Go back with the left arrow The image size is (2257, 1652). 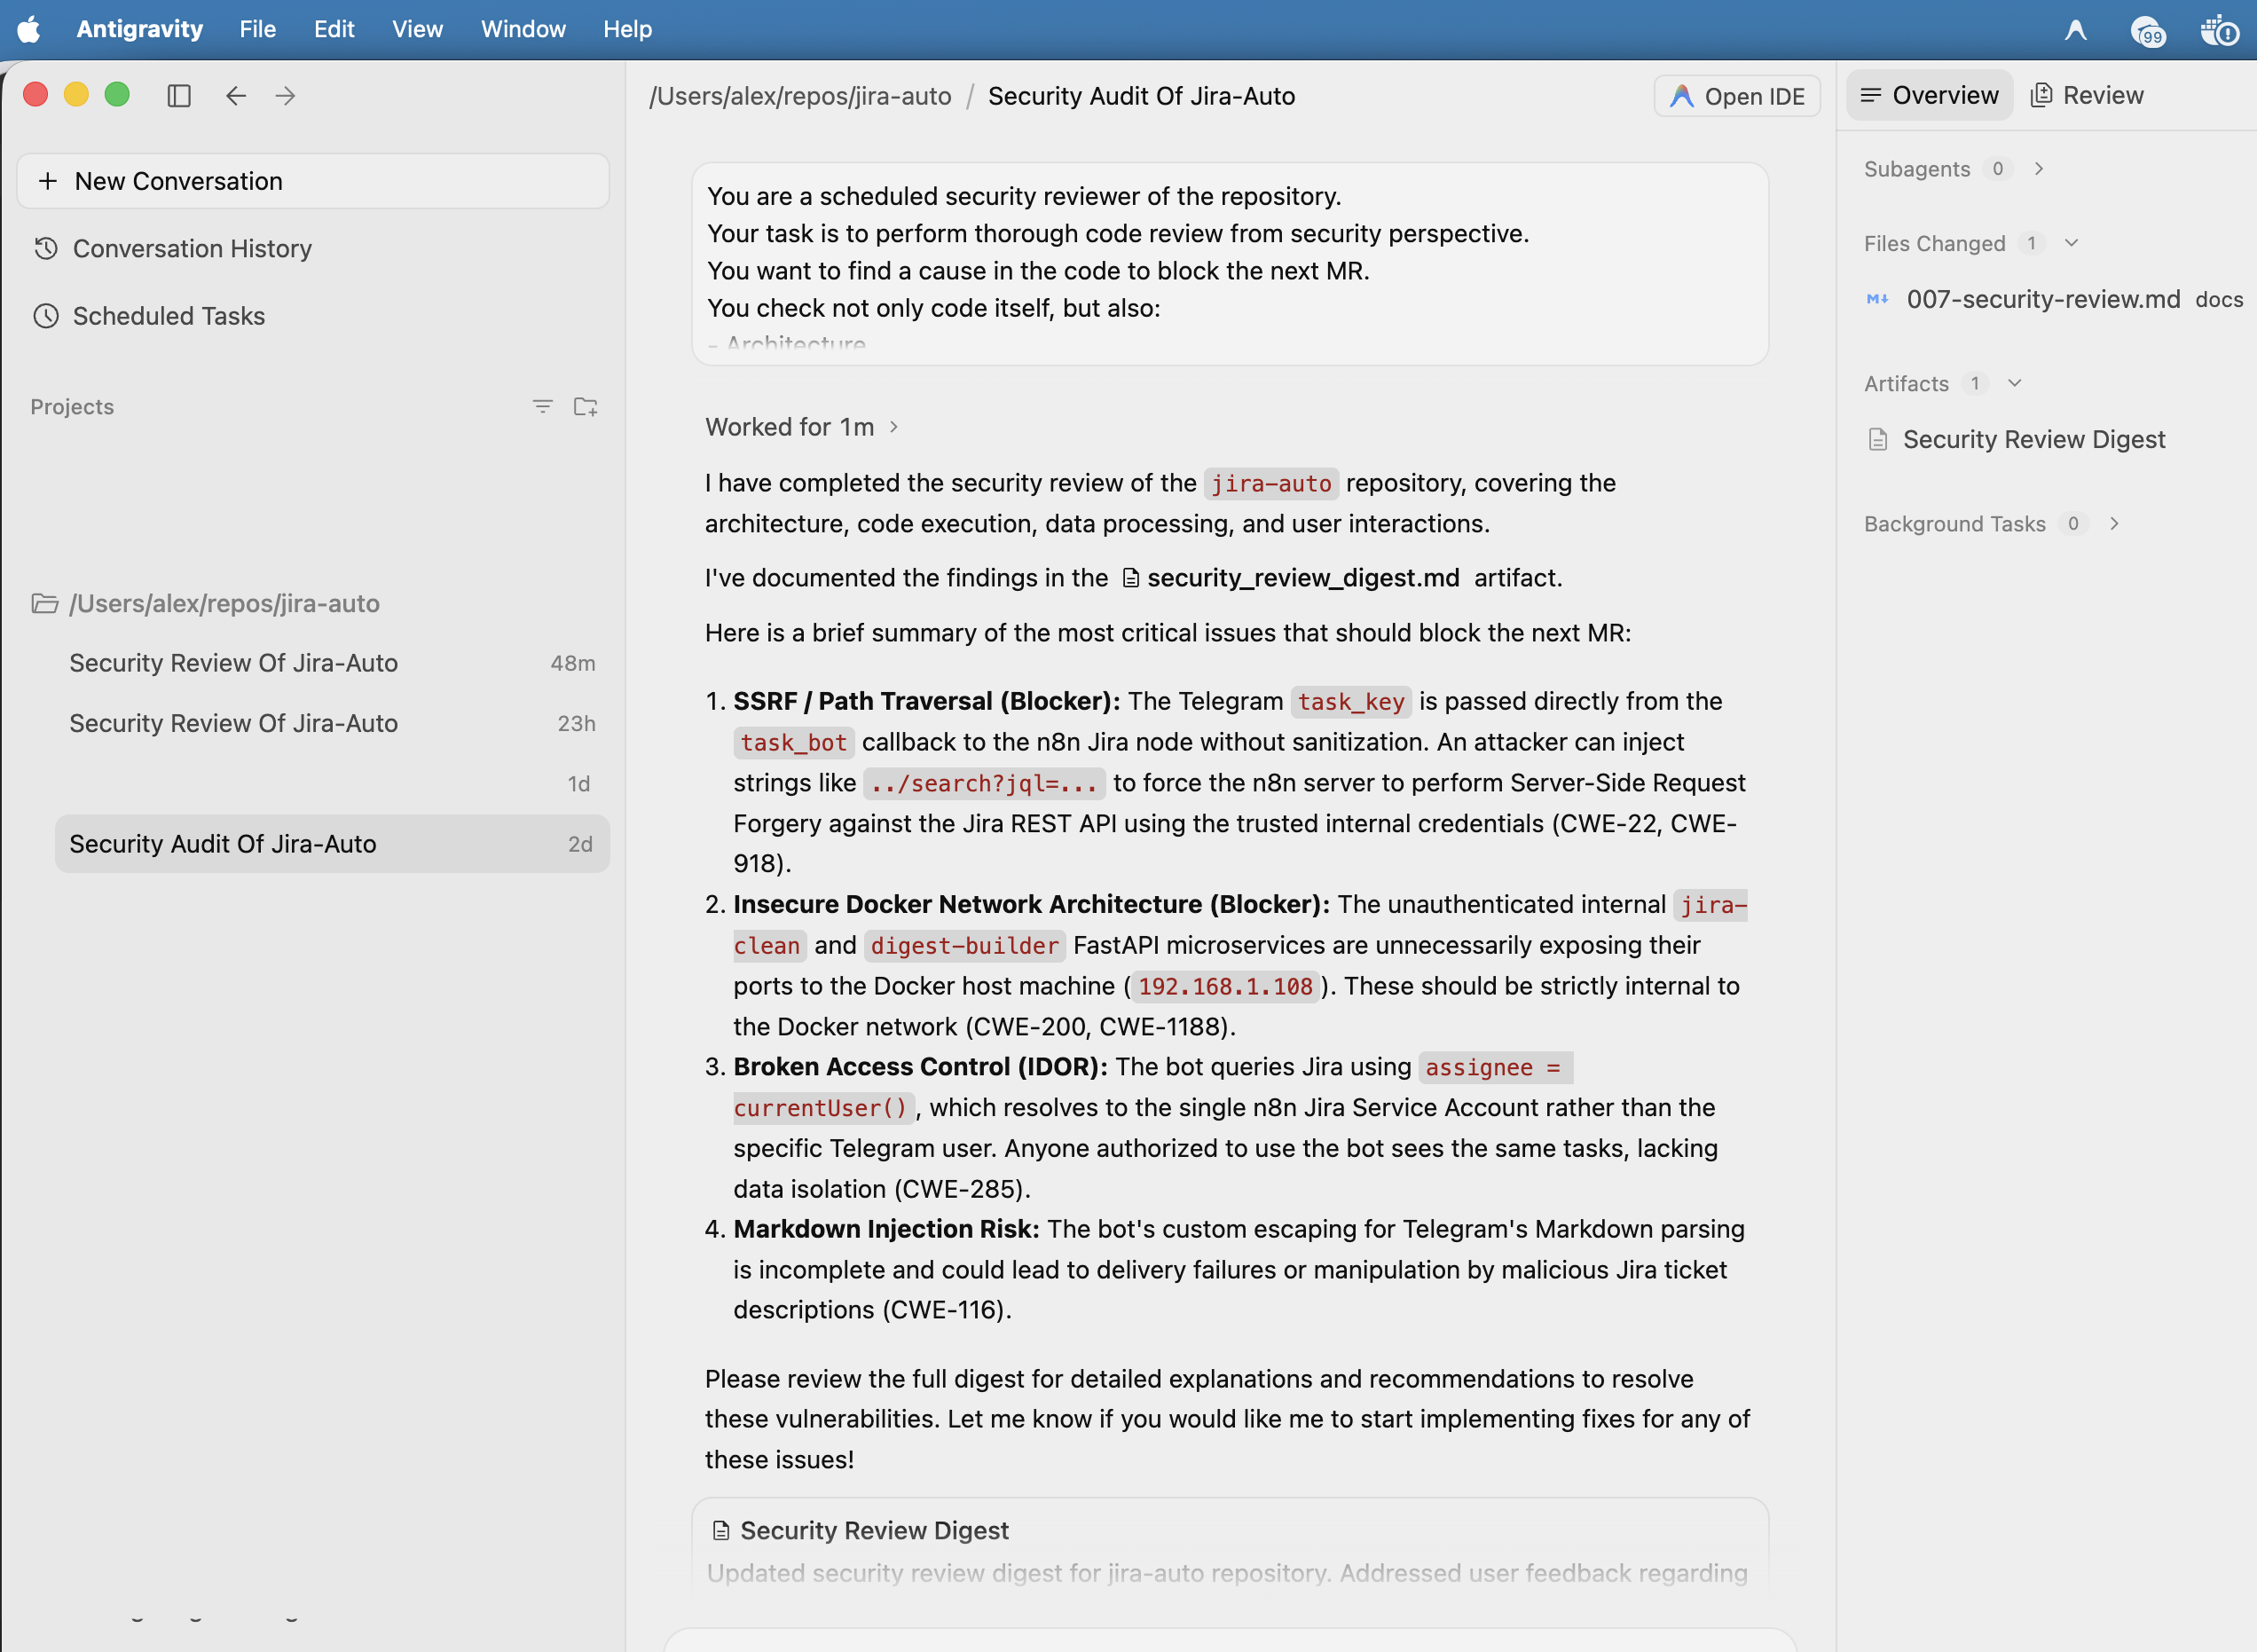[x=236, y=96]
